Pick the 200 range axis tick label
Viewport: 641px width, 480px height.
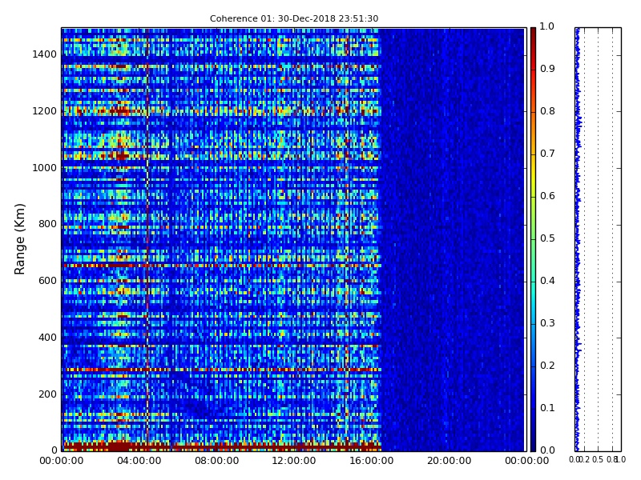point(47,394)
